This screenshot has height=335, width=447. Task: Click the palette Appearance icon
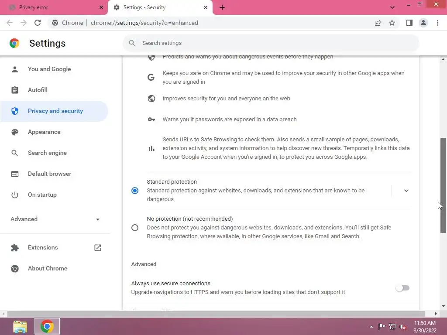[x=15, y=132]
